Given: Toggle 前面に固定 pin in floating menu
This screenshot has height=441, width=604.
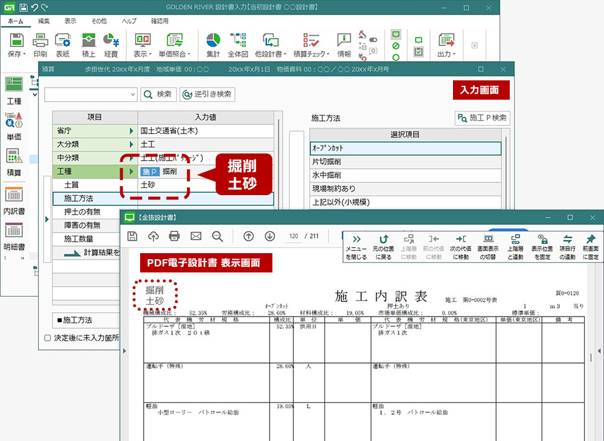Looking at the screenshot, I should (x=591, y=247).
